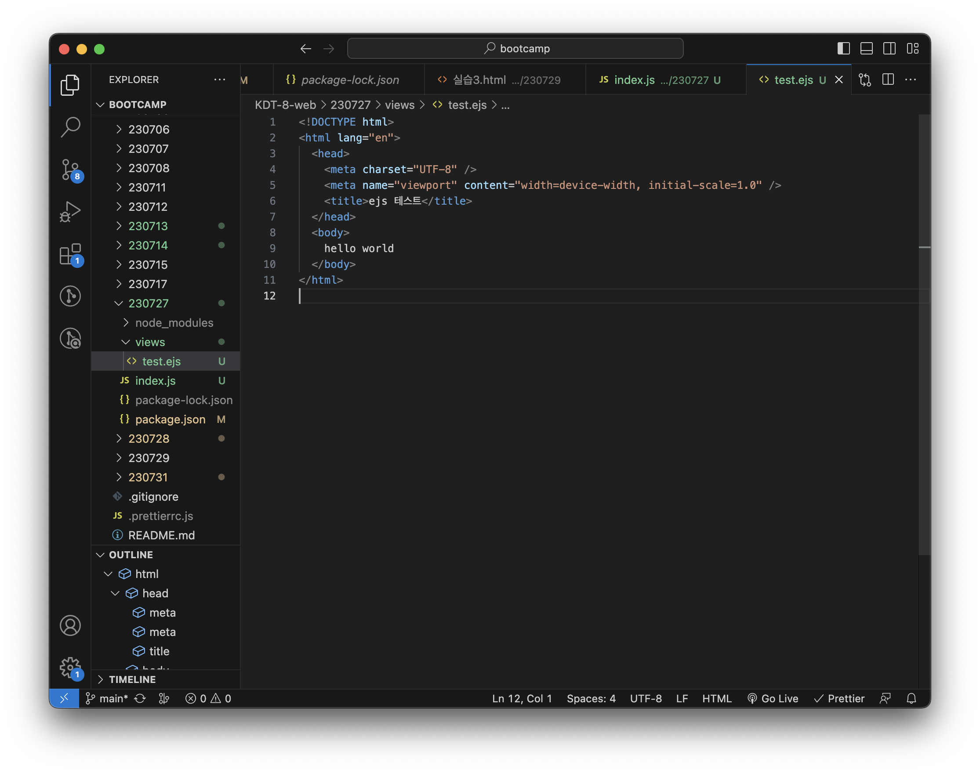Click Spaces: 4 indentation setting

[591, 698]
